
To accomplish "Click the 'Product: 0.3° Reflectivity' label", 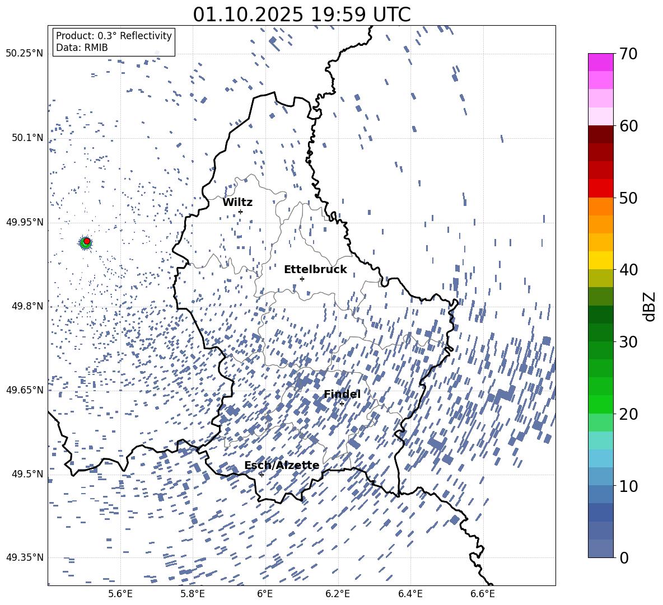I will (114, 36).
